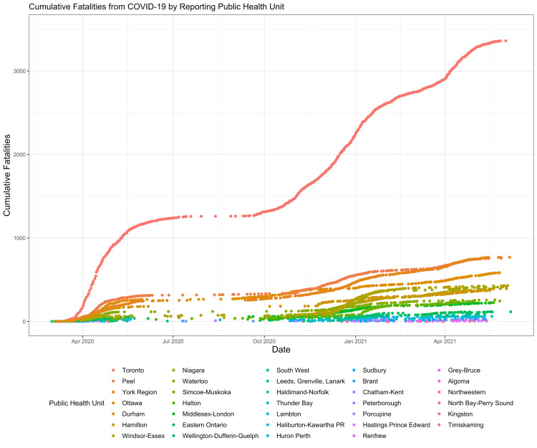Click the 'Jan 2021' x-axis tick label
The height and width of the screenshot is (448, 537).
coord(355,341)
